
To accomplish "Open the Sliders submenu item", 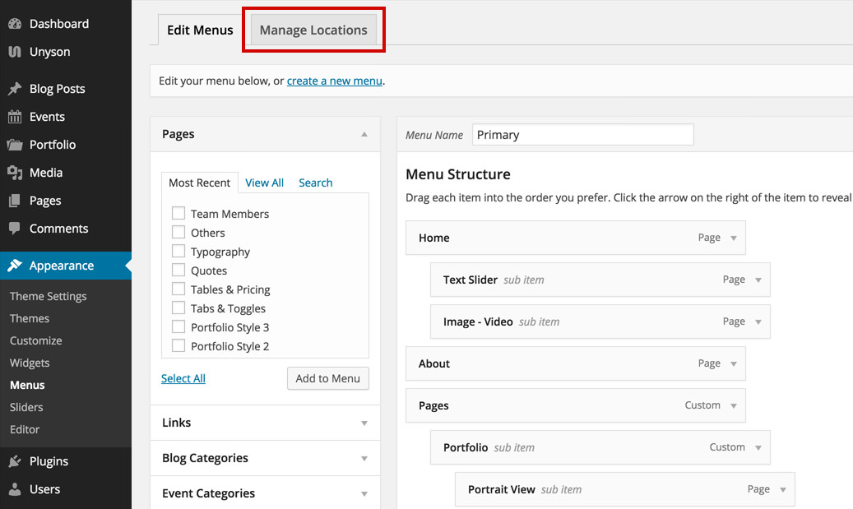I will pyautogui.click(x=26, y=407).
